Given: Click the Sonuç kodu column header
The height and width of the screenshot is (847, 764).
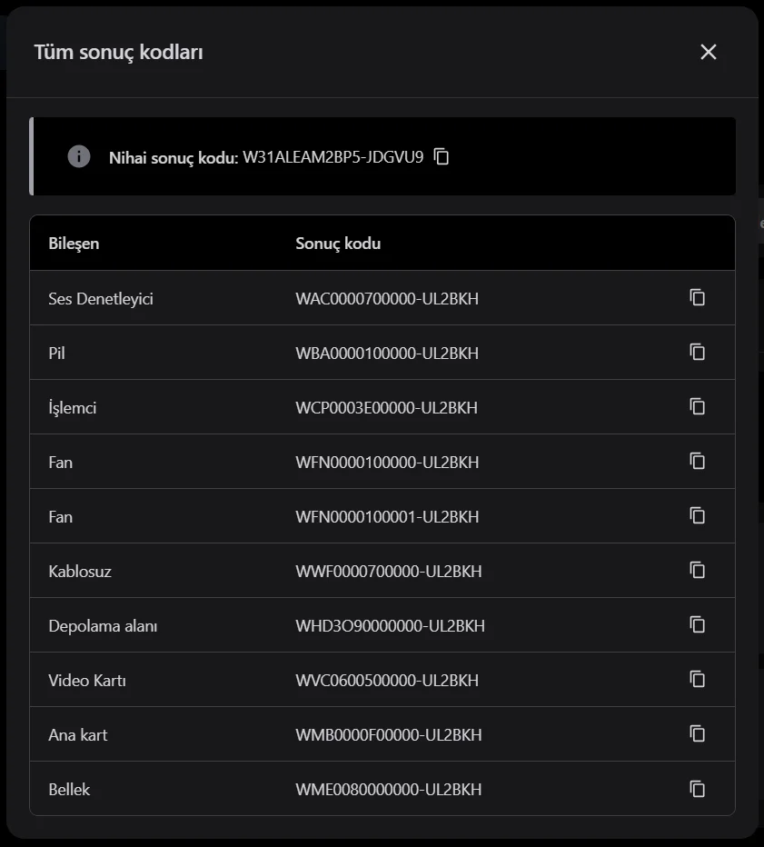Looking at the screenshot, I should (x=338, y=244).
